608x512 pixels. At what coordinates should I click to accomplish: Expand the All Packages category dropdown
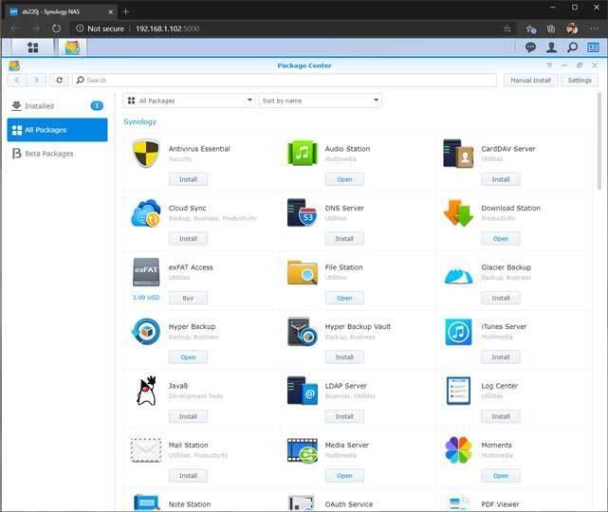[x=189, y=101]
